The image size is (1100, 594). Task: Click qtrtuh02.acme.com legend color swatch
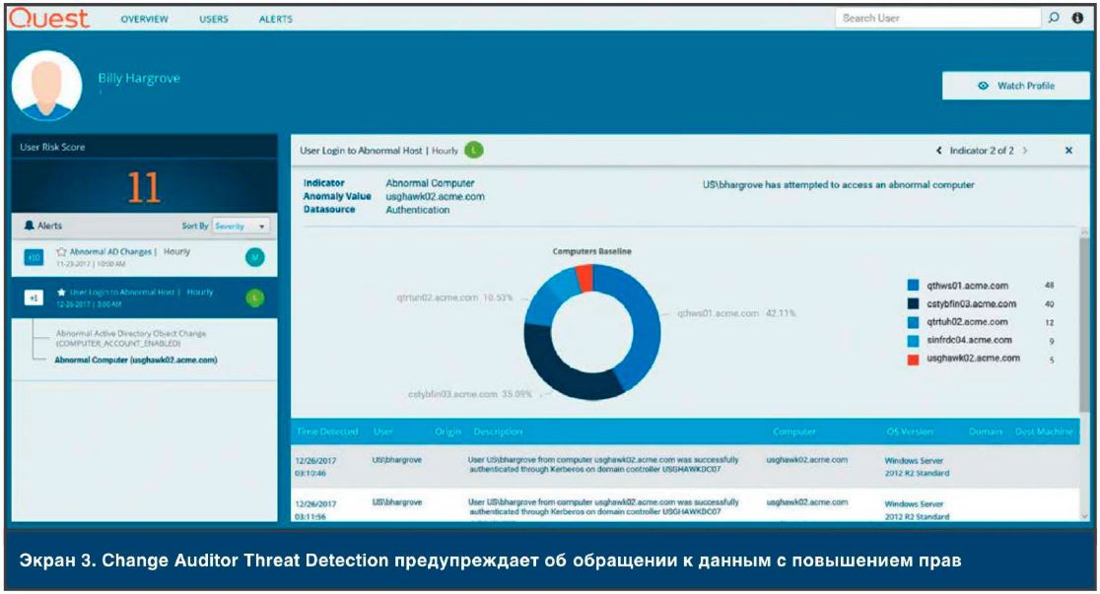[913, 322]
